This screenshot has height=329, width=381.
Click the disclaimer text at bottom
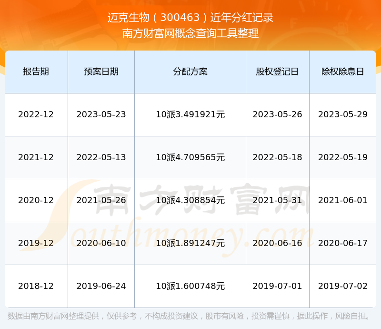point(189,316)
